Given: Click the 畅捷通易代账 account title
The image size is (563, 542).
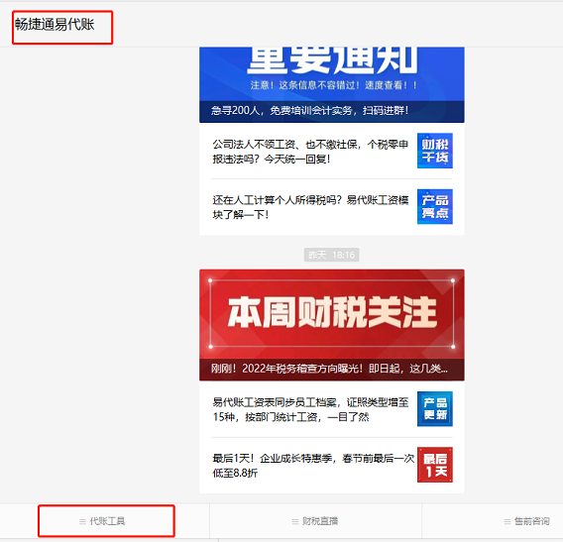Looking at the screenshot, I should 55,25.
